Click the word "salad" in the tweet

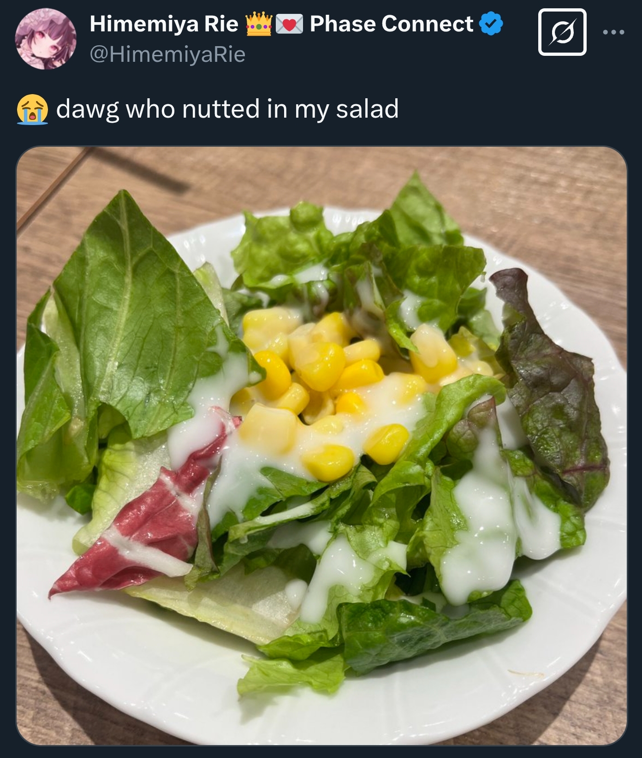pos(367,109)
